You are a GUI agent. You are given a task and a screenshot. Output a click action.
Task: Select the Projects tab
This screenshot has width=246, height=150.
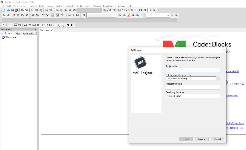tap(8, 33)
